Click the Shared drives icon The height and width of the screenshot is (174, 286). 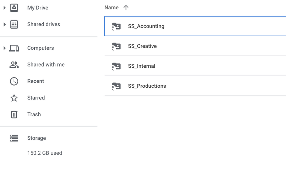coord(14,24)
